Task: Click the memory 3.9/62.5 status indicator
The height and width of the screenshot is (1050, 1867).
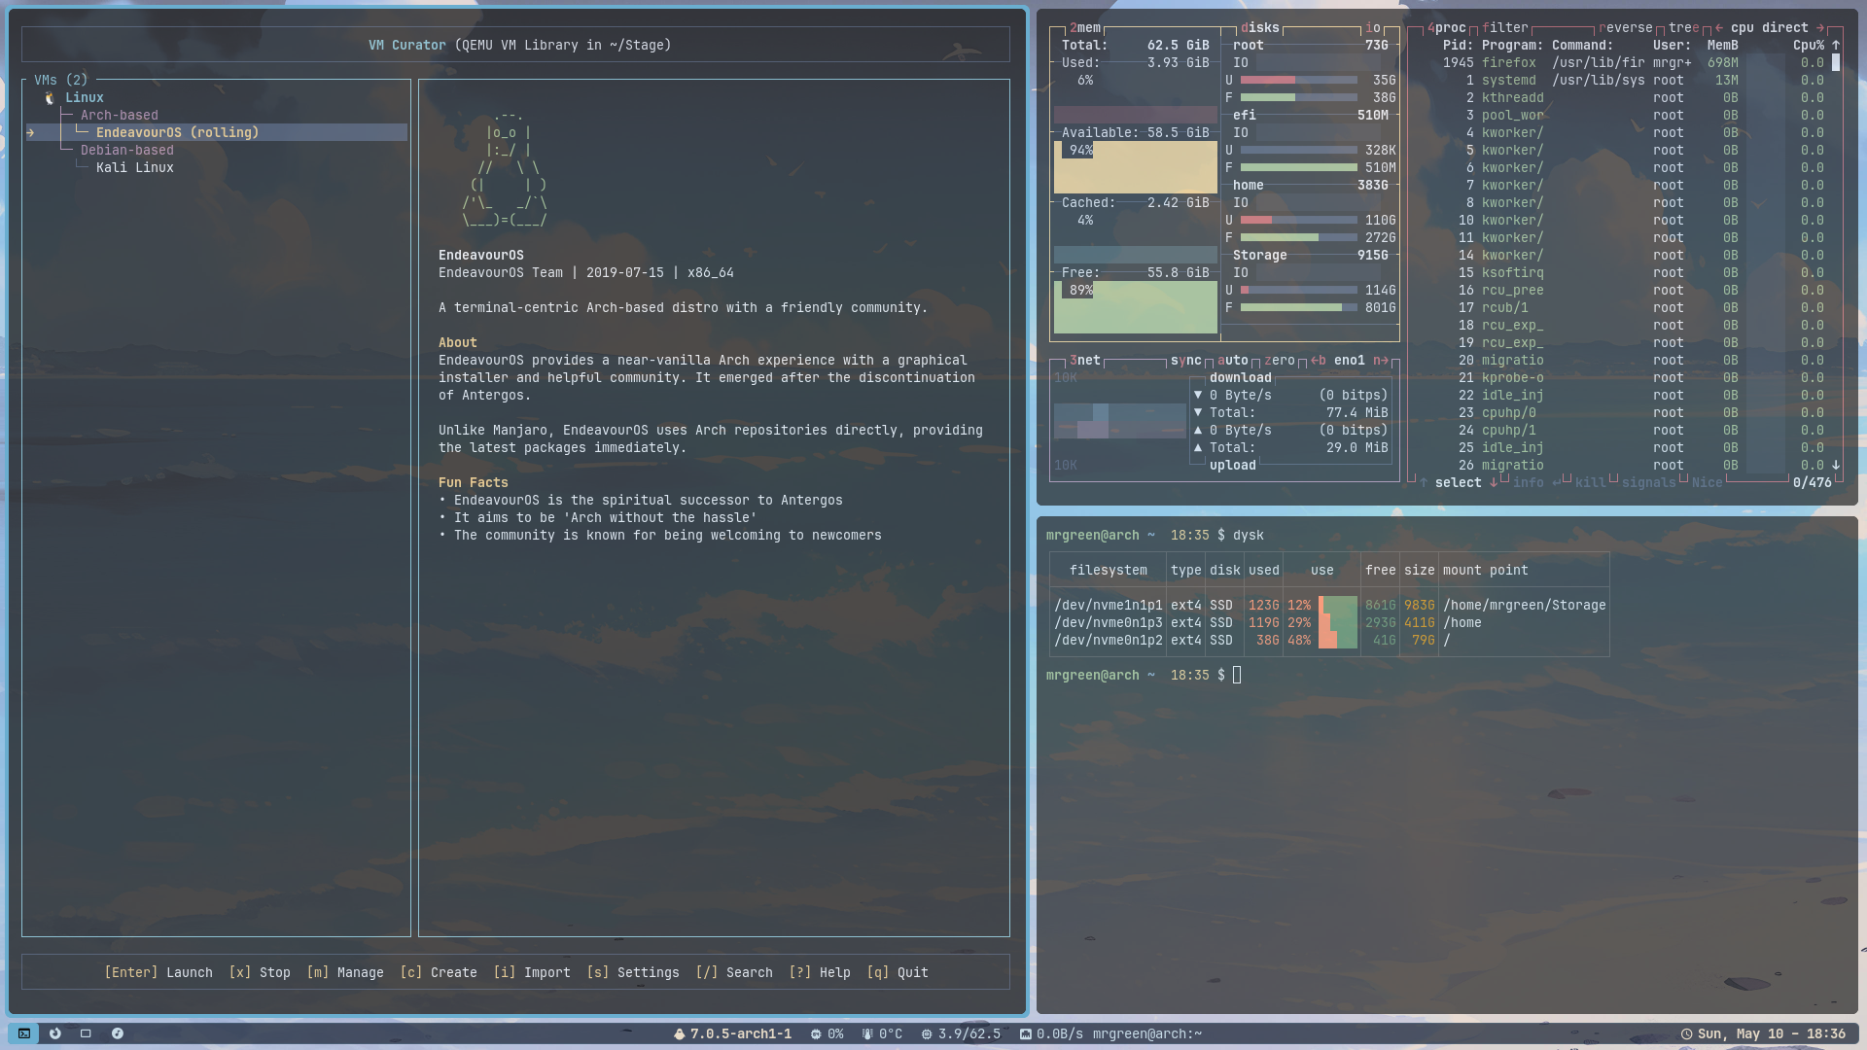Action: coord(961,1033)
